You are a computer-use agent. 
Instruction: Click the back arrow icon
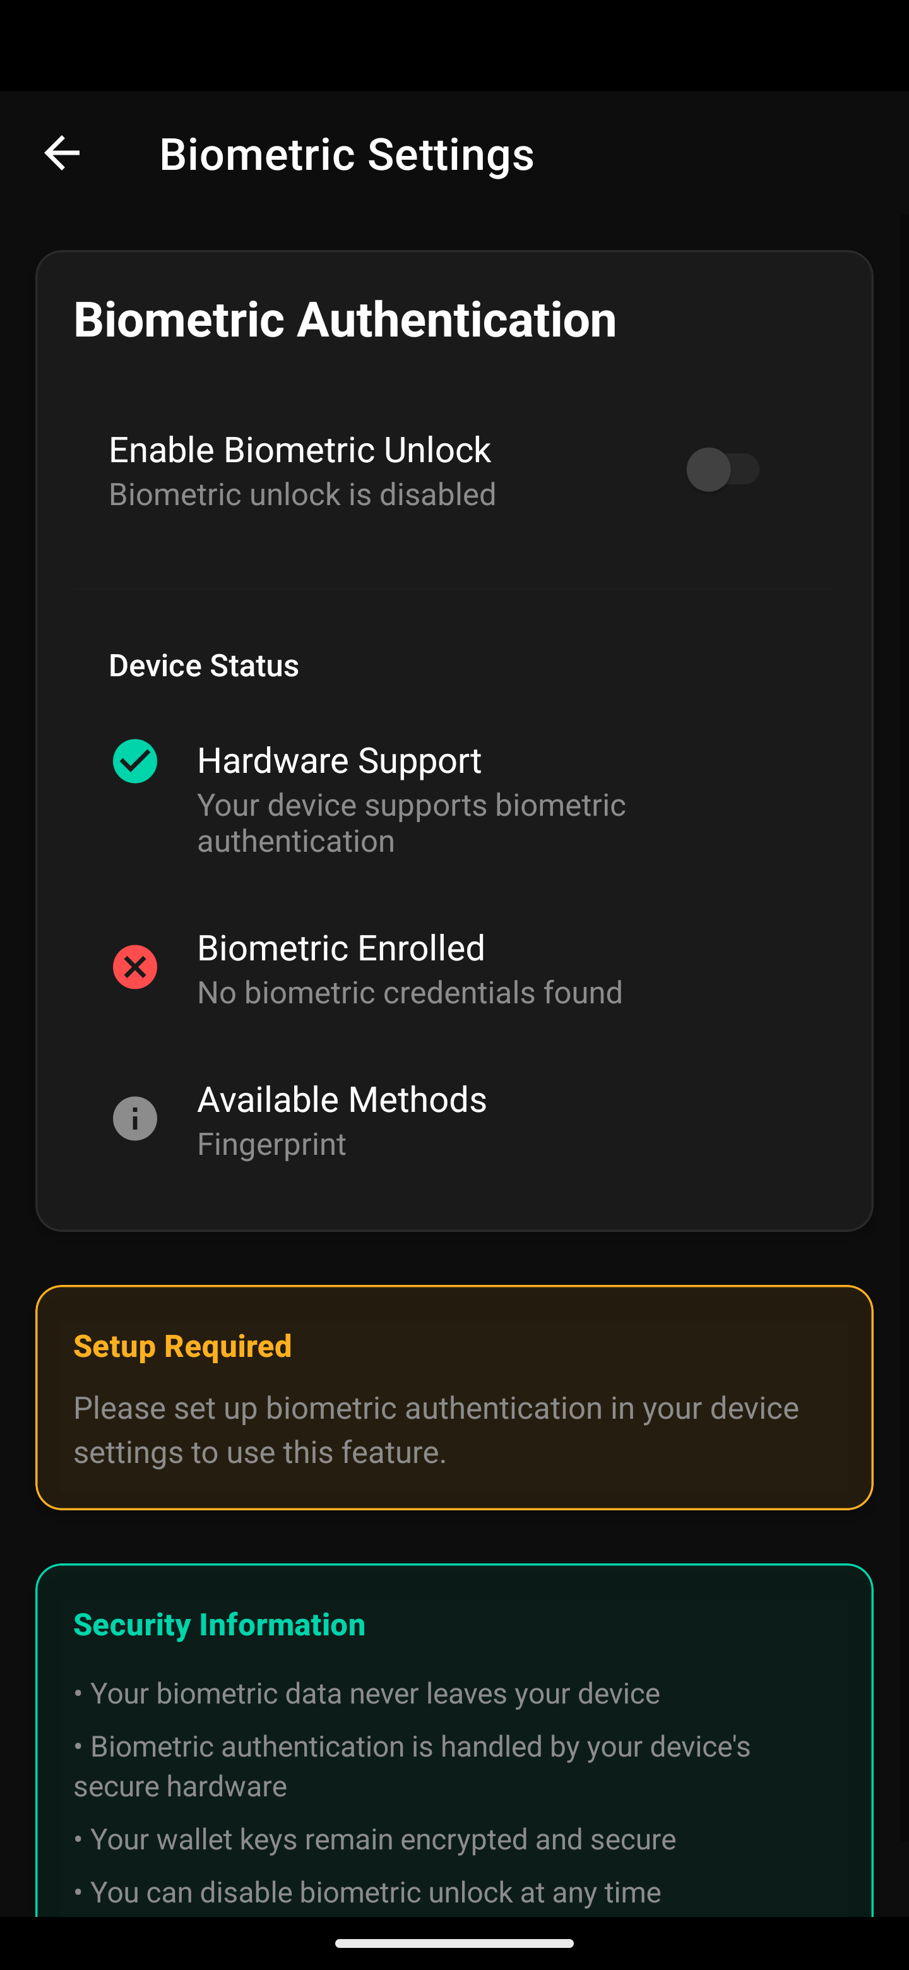point(62,152)
